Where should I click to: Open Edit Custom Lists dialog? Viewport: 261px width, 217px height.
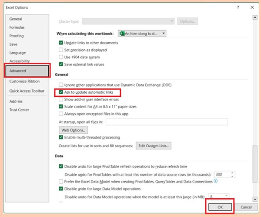[x=154, y=146]
